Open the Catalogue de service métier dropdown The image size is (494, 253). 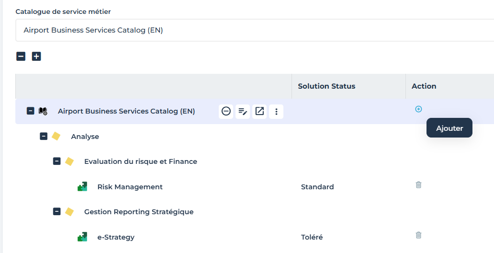click(254, 30)
